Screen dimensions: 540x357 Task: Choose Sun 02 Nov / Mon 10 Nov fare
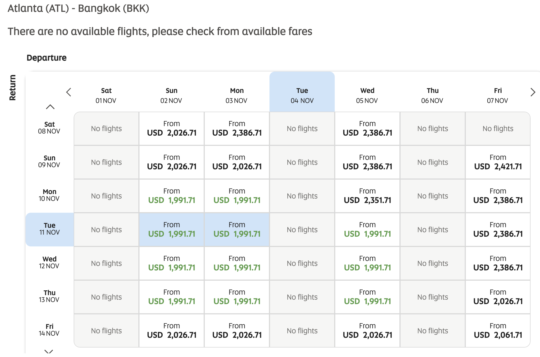(172, 196)
